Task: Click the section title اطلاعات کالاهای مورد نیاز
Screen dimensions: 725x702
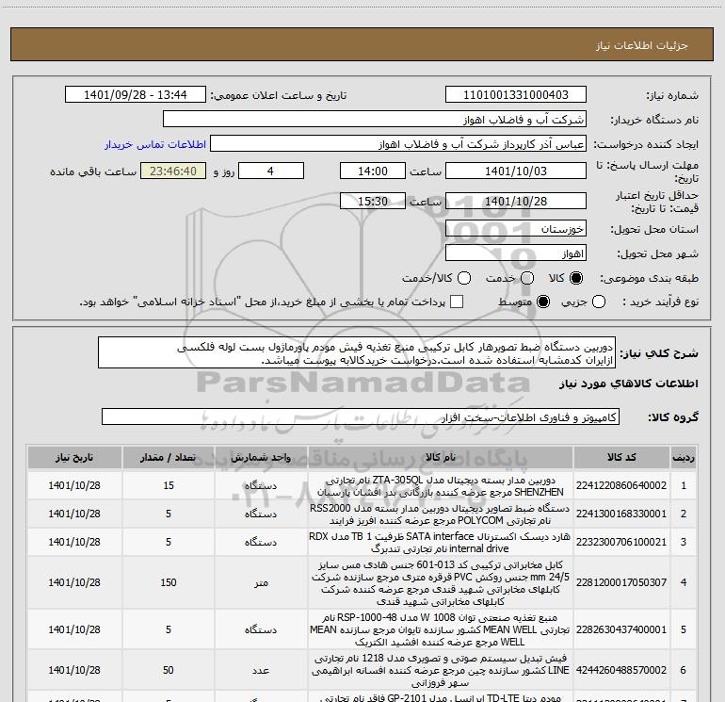Action: click(x=629, y=384)
